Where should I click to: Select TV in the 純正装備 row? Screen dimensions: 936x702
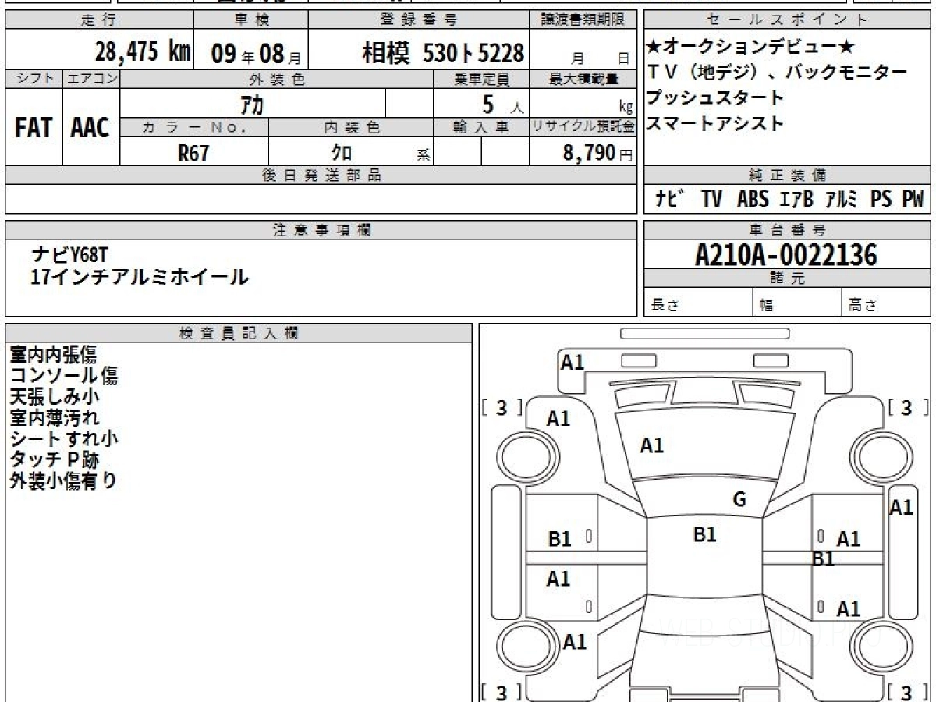(711, 199)
